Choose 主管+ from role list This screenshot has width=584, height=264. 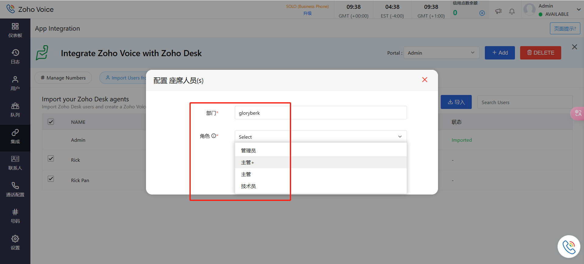321,162
